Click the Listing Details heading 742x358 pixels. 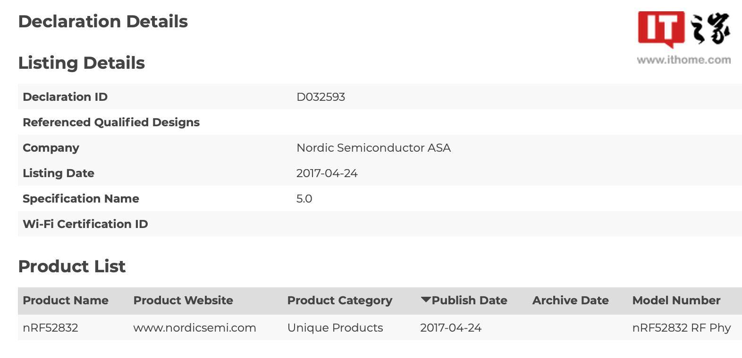pyautogui.click(x=81, y=63)
